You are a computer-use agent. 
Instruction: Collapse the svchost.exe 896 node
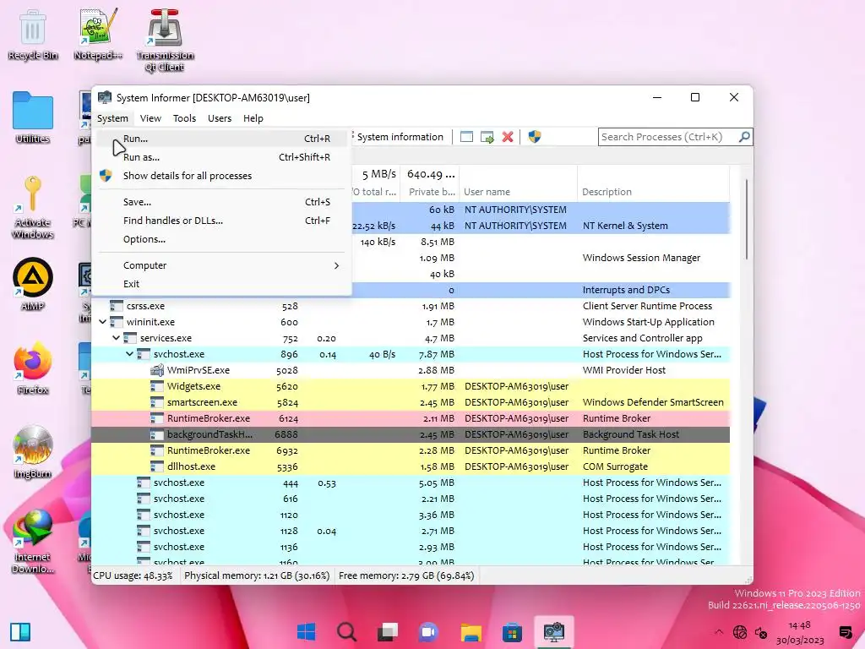point(129,354)
